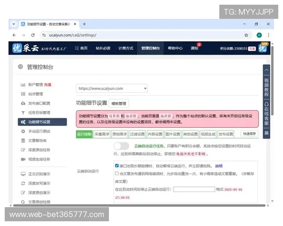
Task: Click the blue 说明 link
Action: click(x=218, y=166)
